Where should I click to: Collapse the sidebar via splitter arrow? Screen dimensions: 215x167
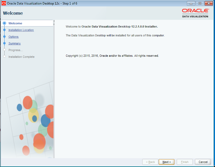point(54,21)
